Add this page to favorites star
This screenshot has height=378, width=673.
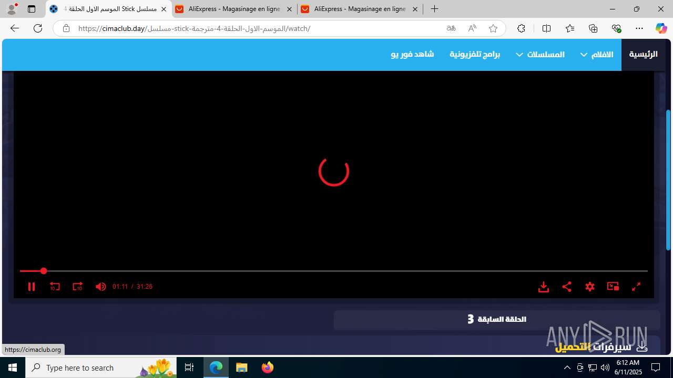493,28
